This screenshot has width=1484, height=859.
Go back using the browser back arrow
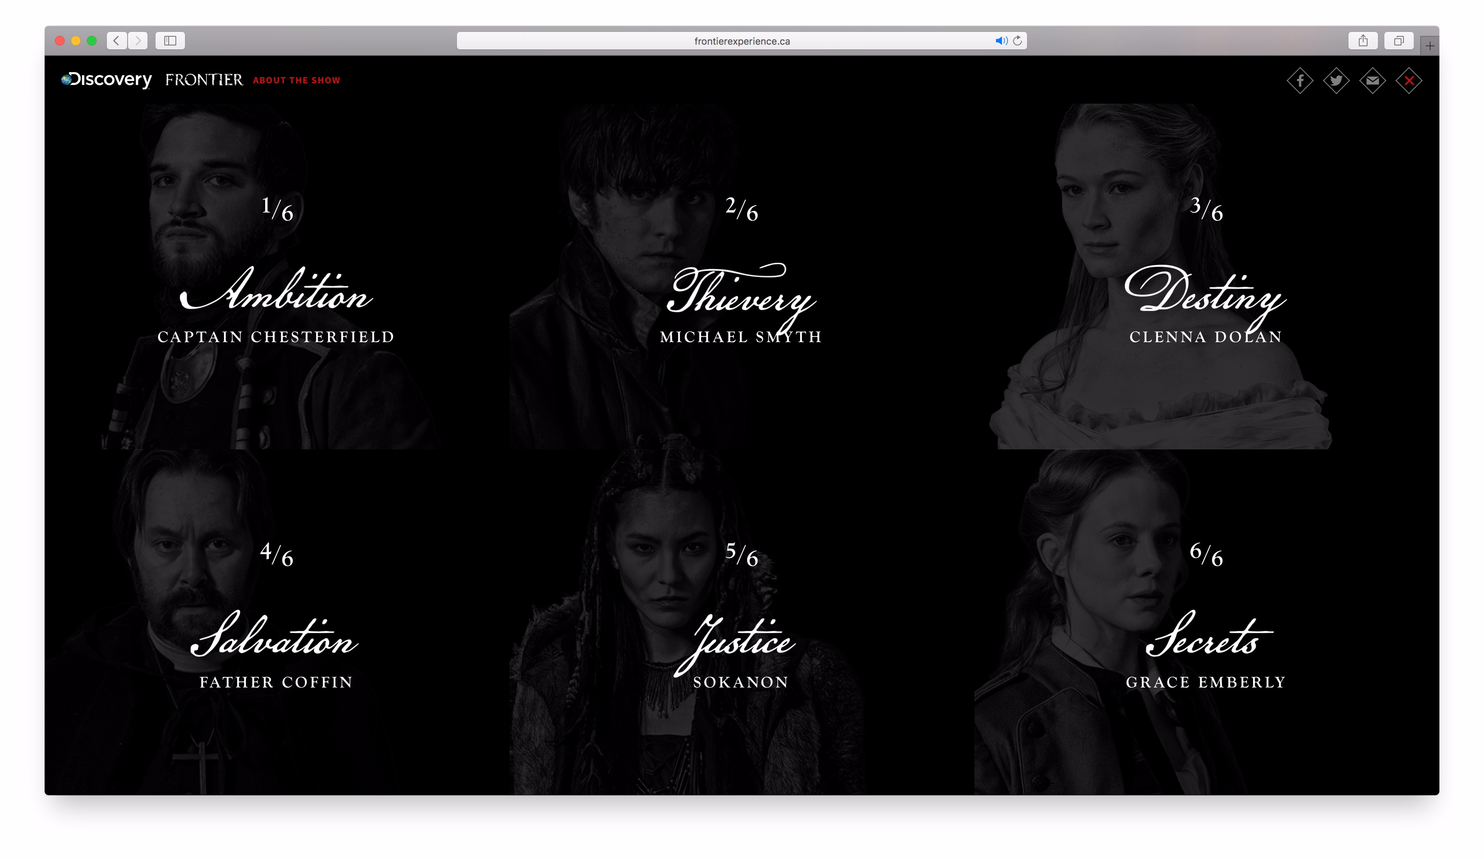(x=116, y=41)
